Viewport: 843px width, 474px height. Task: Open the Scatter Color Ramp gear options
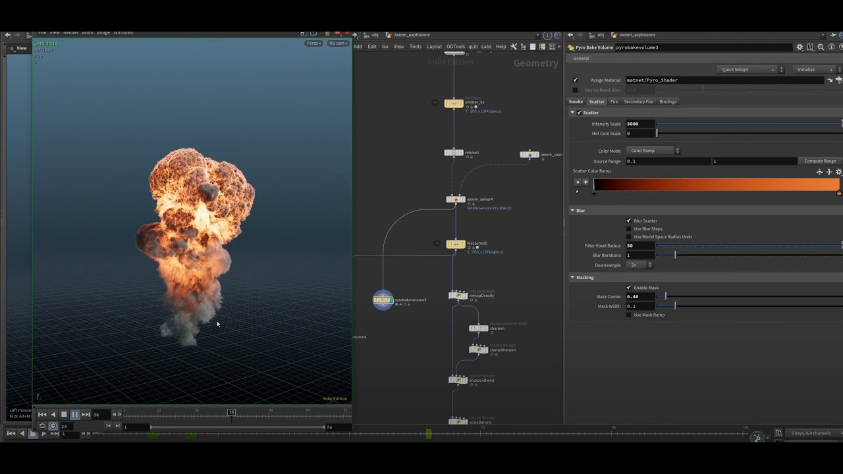(x=838, y=172)
